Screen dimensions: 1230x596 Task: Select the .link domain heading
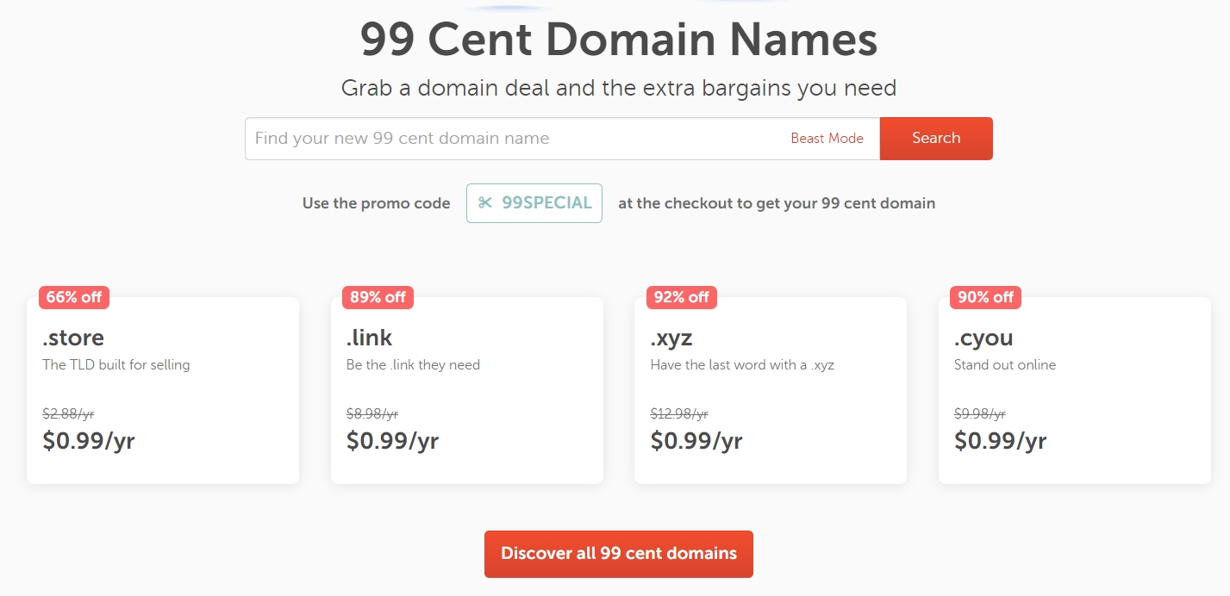(369, 337)
